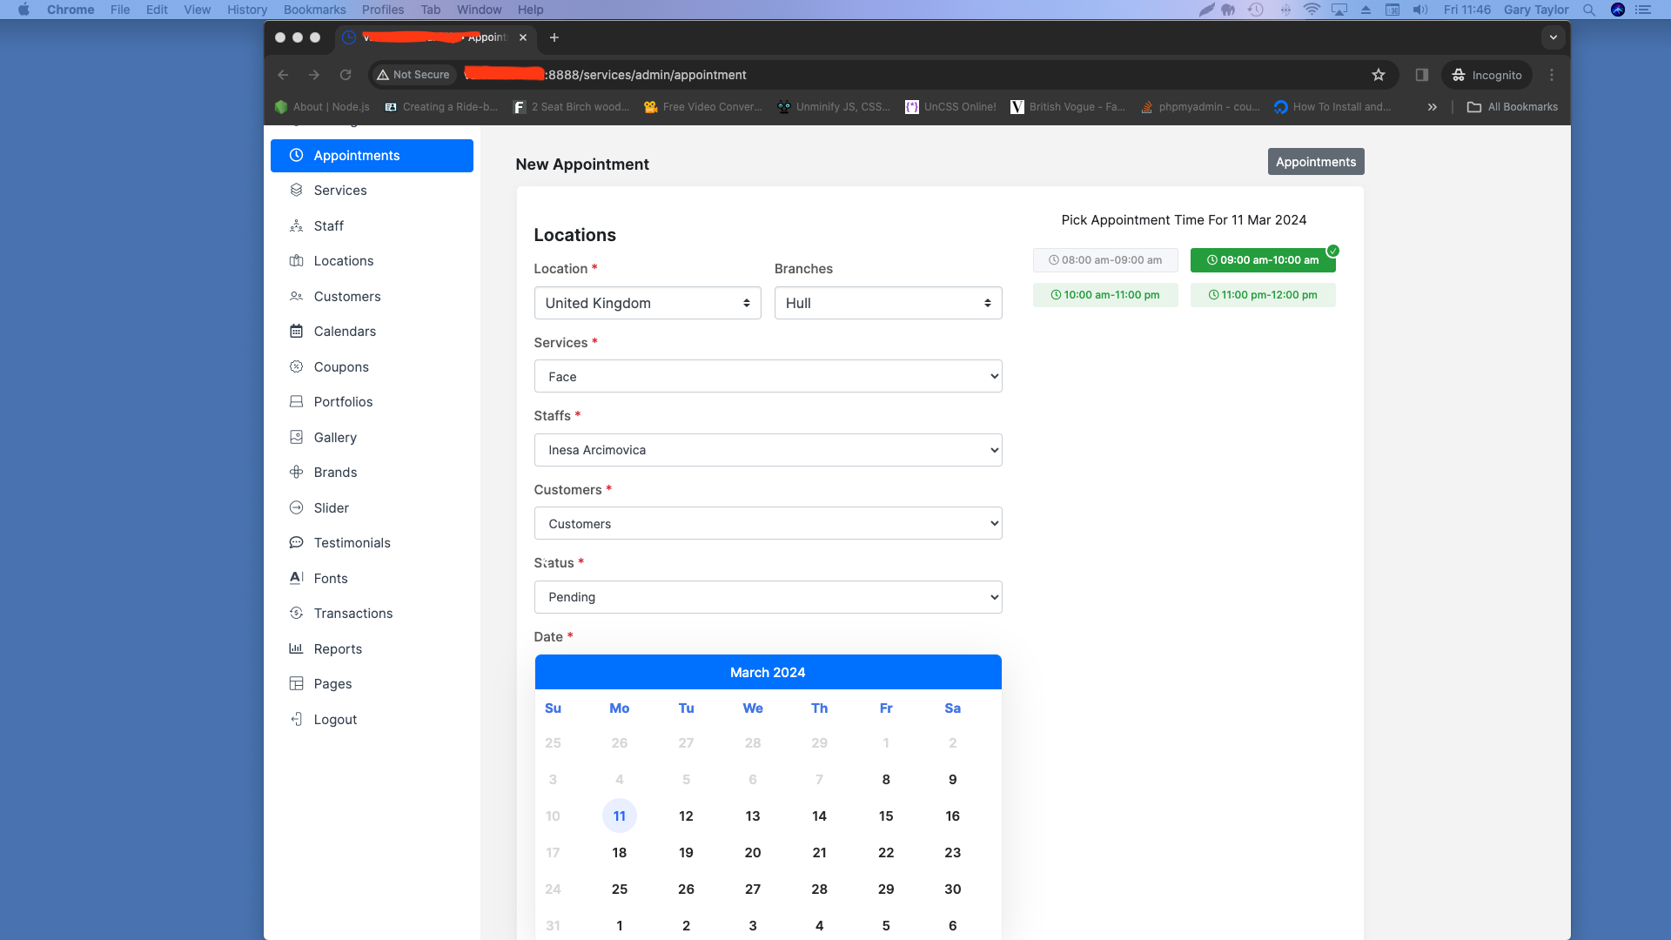Click the Appointments clock icon in sidebar
Image resolution: width=1671 pixels, height=940 pixels.
click(296, 155)
